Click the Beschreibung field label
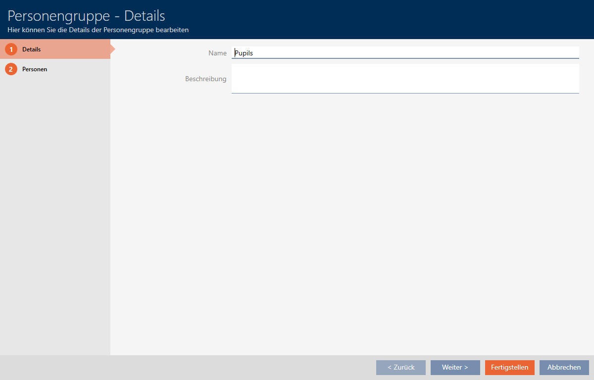594x380 pixels. 205,79
